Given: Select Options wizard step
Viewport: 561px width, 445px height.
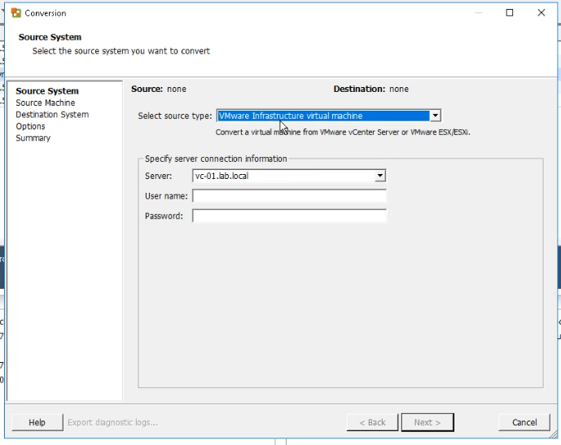Looking at the screenshot, I should 30,127.
